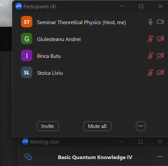Select the green G avatar
168x166 pixels.
[26, 39]
